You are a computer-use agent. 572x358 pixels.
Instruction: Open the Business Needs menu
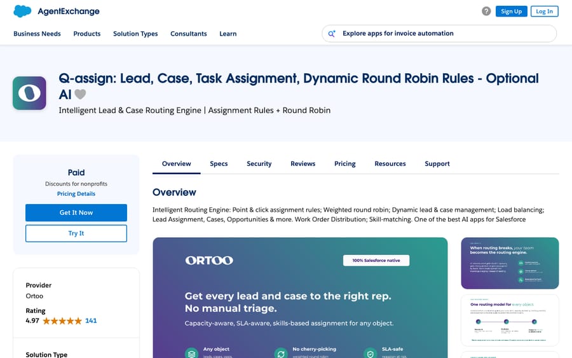(x=37, y=34)
